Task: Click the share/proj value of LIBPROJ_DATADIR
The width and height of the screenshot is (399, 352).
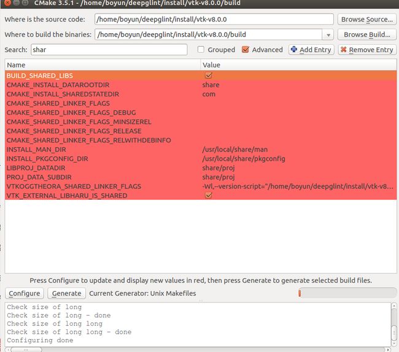Action: coord(219,168)
